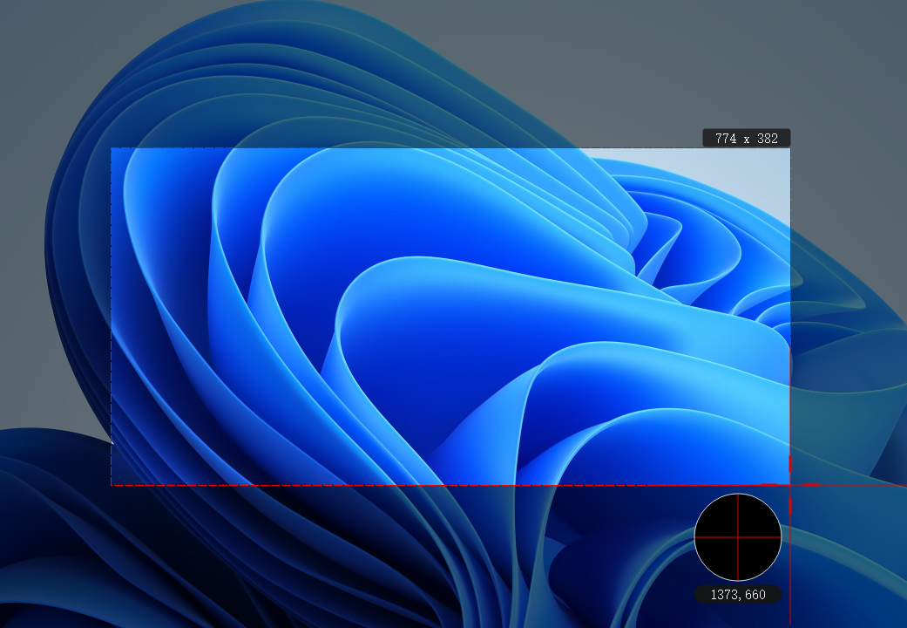Click the "774 x 382" selection size label

tap(746, 138)
